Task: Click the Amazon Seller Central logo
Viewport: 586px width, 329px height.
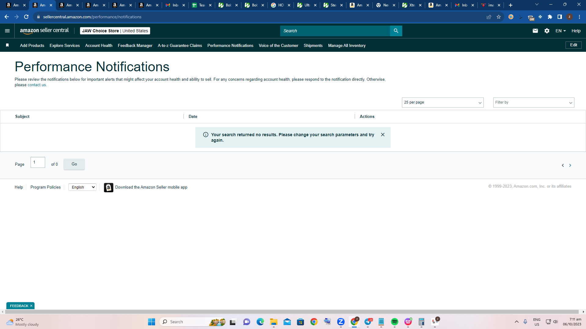Action: 44,30
